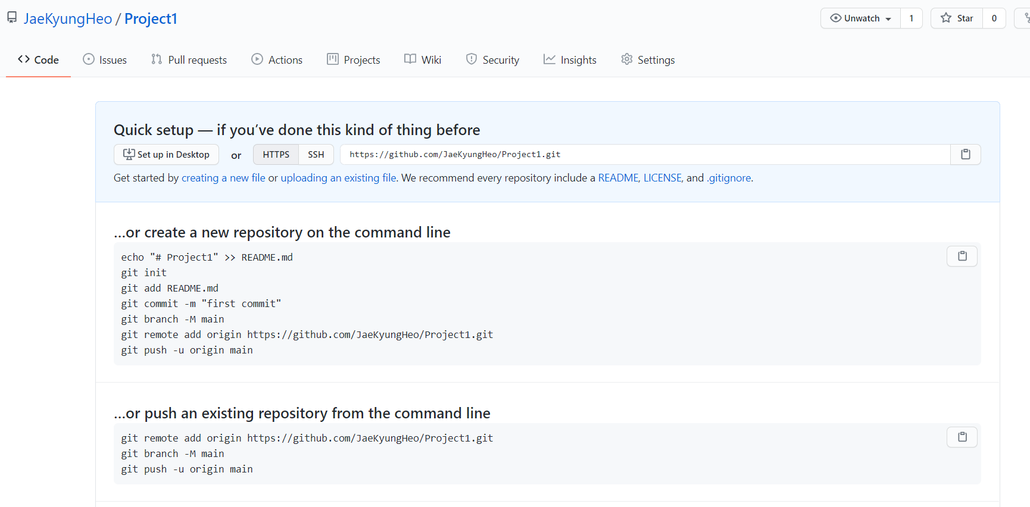Follow the creating a new file link
1030x507 pixels.
coord(223,178)
